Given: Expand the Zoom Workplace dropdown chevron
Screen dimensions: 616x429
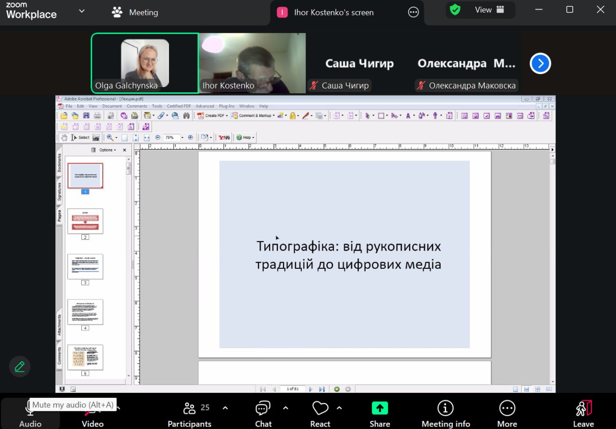Looking at the screenshot, I should tap(81, 11).
